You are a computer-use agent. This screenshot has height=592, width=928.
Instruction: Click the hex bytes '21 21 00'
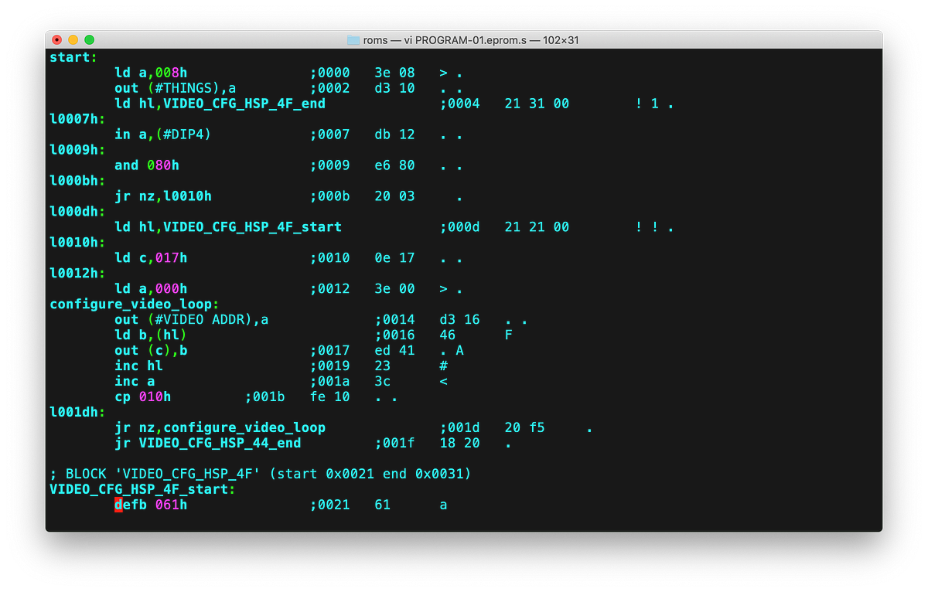[x=537, y=227]
